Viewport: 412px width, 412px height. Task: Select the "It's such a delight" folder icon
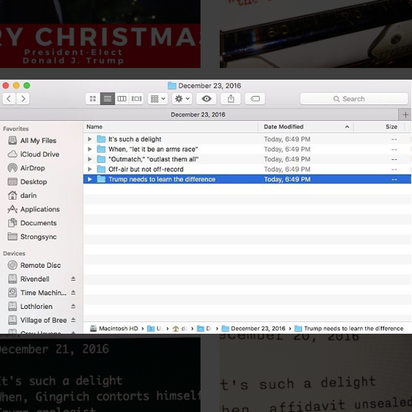(101, 139)
